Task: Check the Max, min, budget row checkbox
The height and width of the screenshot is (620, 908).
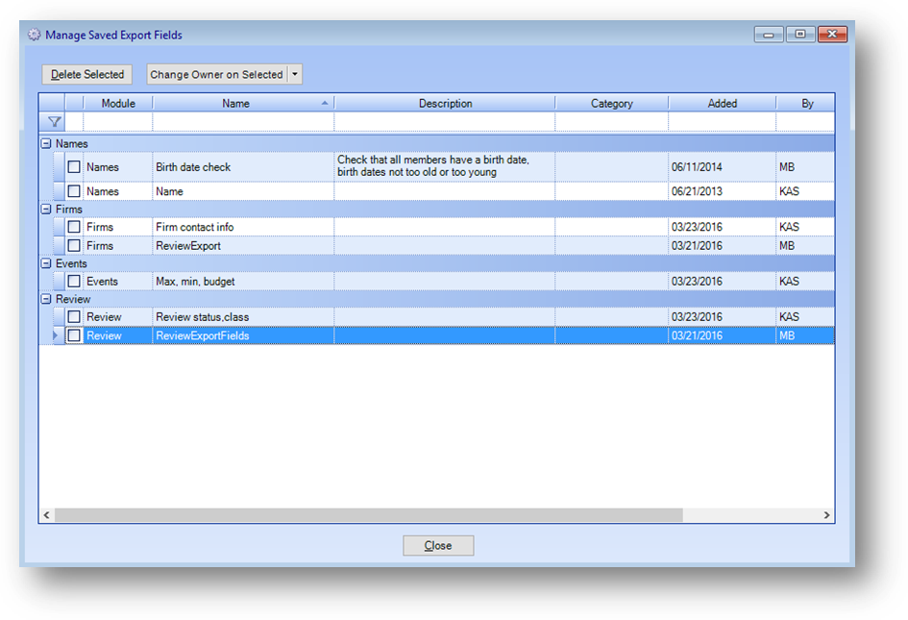Action: point(74,281)
